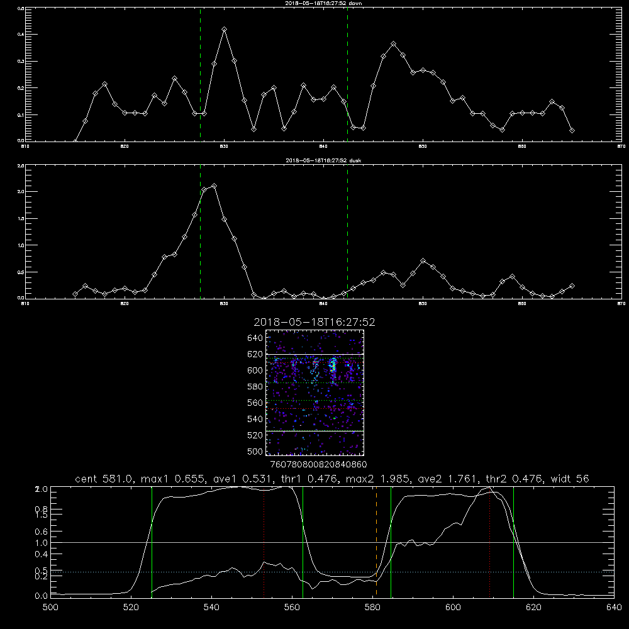Click x-axis label '500' of the profile plot
629x629 pixels.
(50, 608)
